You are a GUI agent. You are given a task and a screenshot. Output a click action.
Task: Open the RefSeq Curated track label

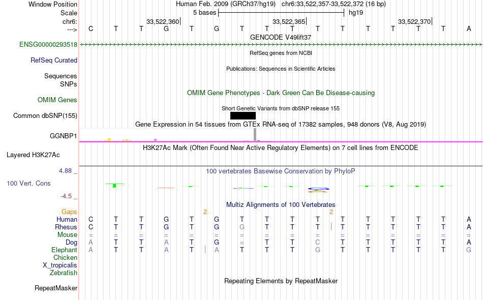[x=53, y=60]
